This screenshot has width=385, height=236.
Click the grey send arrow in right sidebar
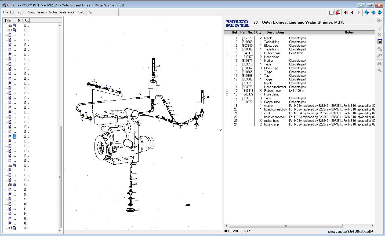380,21
